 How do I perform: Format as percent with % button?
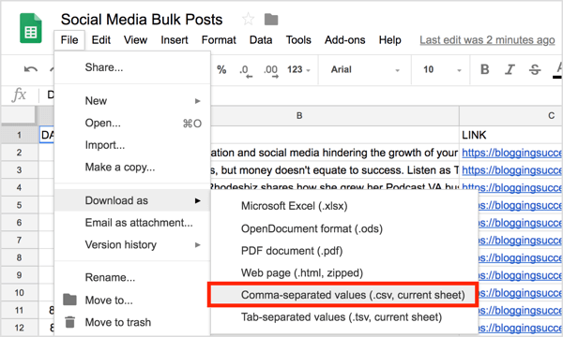(221, 69)
